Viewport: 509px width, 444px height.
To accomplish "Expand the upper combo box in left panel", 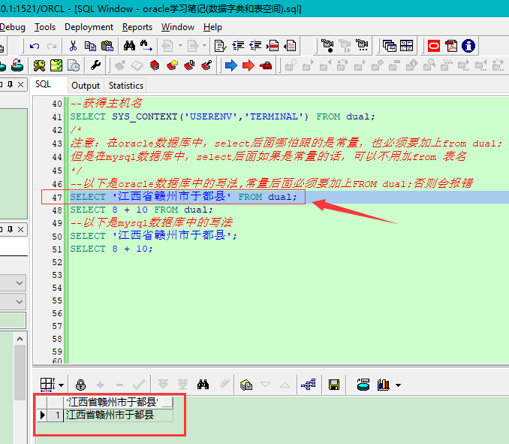I will [x=20, y=283].
